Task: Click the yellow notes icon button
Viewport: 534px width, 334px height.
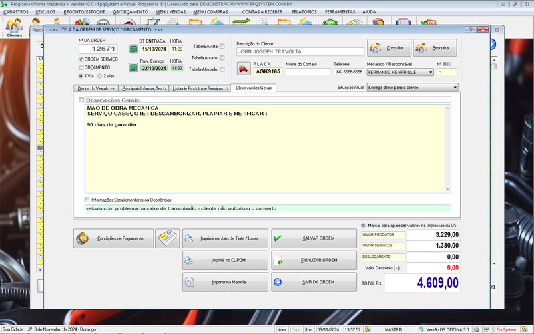Action: click(x=167, y=238)
